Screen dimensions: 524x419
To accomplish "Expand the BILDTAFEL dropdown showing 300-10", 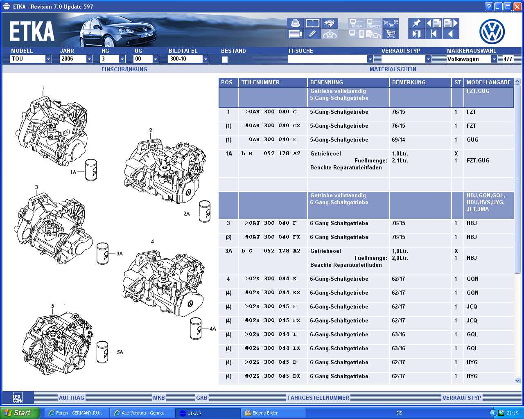I will click(206, 59).
